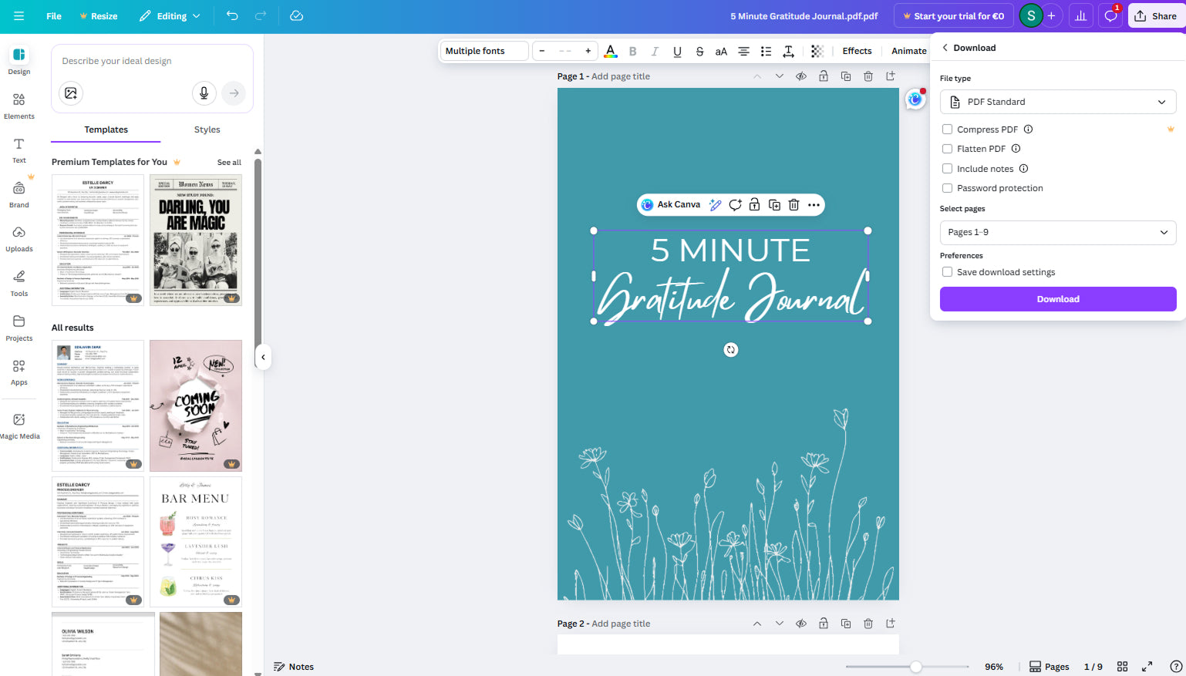Open grid view of pages
Image resolution: width=1186 pixels, height=676 pixels.
[x=1123, y=667]
